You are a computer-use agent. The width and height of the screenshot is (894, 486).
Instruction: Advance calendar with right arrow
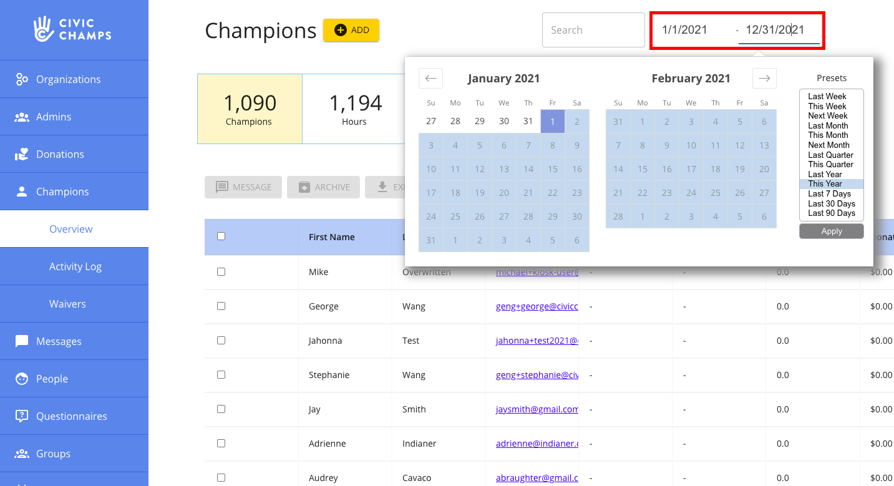pyautogui.click(x=764, y=78)
